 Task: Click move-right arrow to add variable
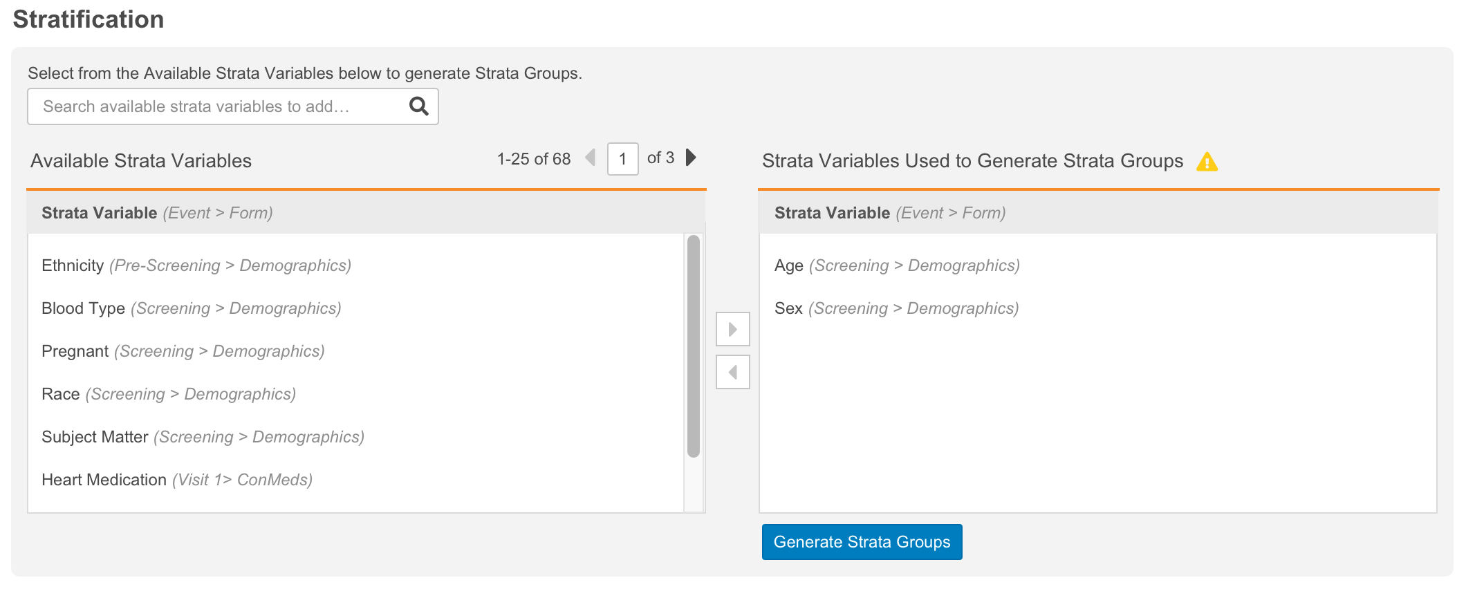click(x=732, y=329)
